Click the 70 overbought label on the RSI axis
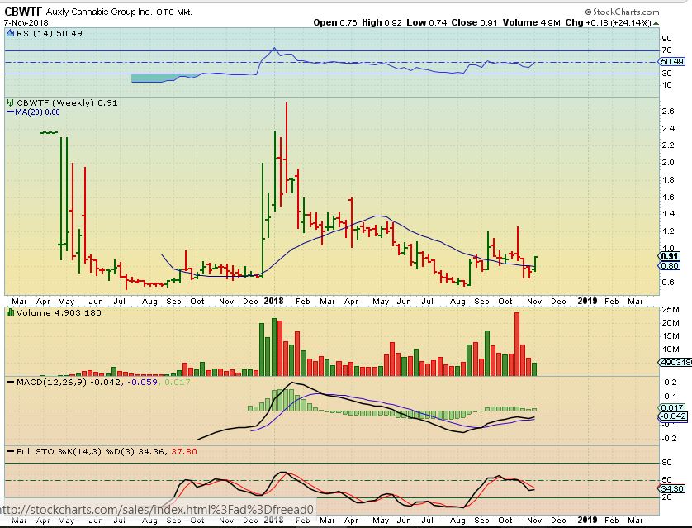The width and height of the screenshot is (692, 528). [x=666, y=50]
